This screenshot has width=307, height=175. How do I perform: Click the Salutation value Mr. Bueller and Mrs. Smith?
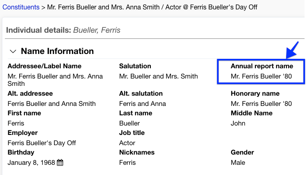[158, 76]
